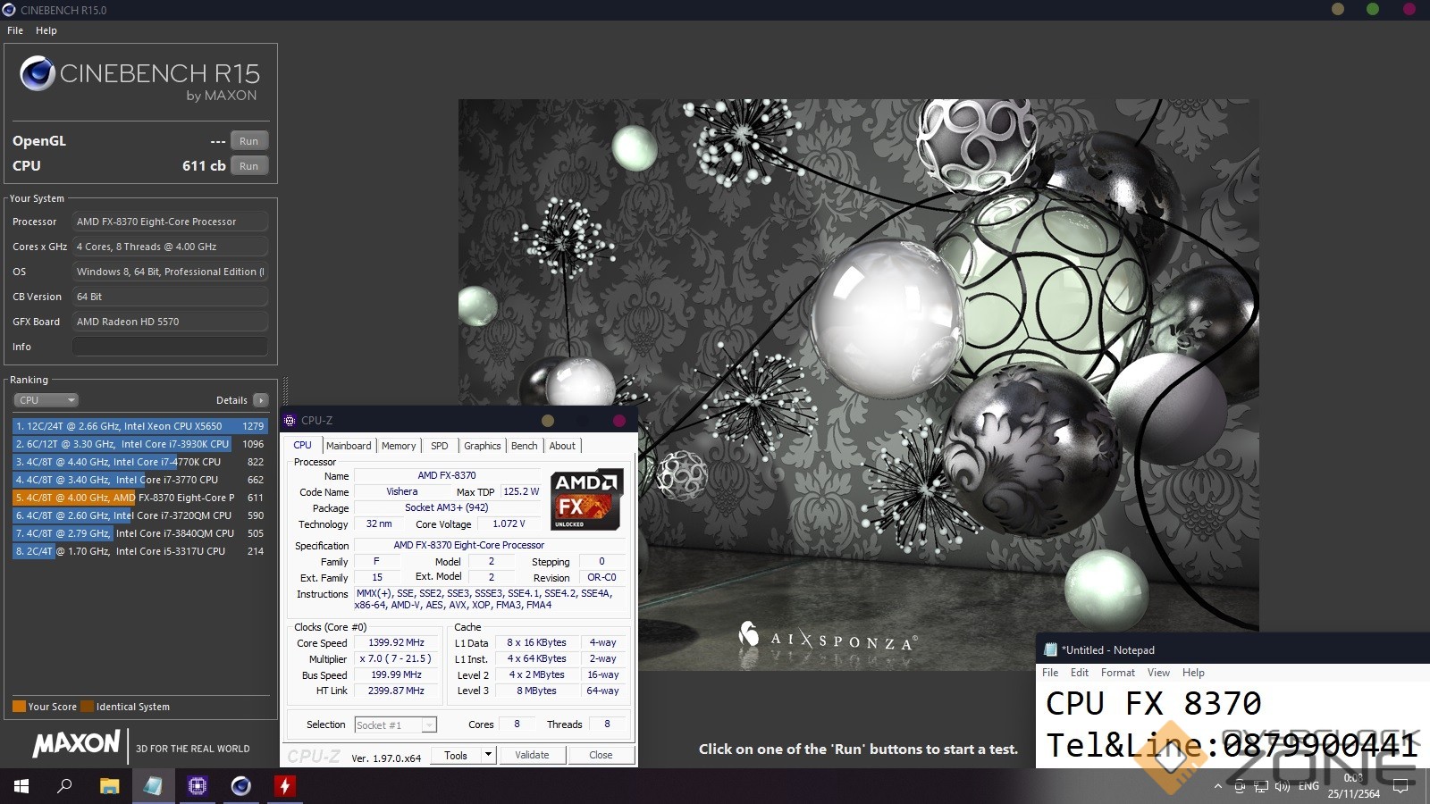The image size is (1430, 804).
Task: Open the Socket #1 selection dropdown
Action: click(395, 725)
